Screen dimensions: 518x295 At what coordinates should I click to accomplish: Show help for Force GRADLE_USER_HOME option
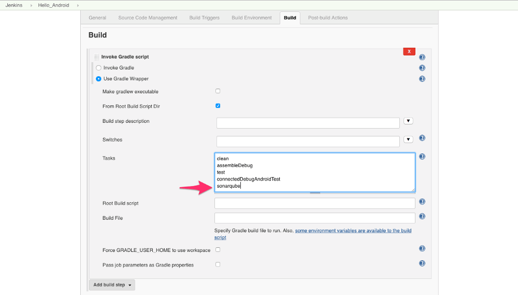pyautogui.click(x=422, y=249)
